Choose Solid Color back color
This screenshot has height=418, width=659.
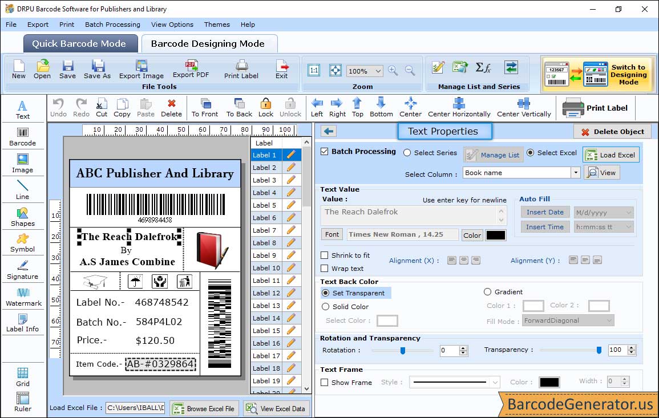(325, 307)
